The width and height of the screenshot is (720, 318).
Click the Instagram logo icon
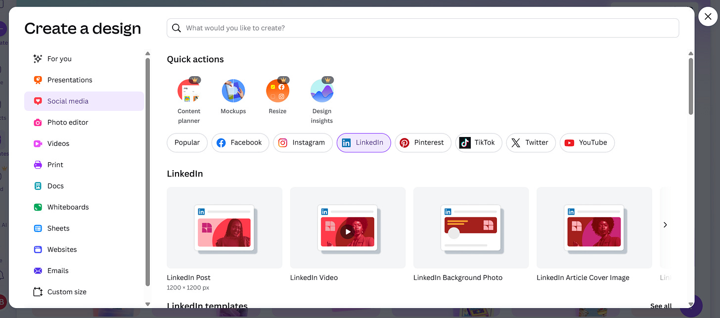pos(283,143)
